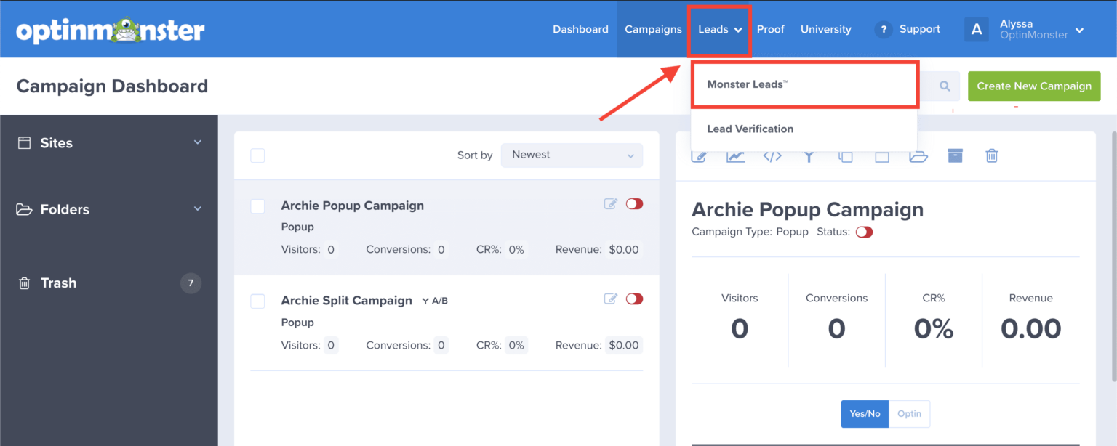This screenshot has width=1117, height=446.
Task: Open search with the magnifying glass icon
Action: coord(943,86)
